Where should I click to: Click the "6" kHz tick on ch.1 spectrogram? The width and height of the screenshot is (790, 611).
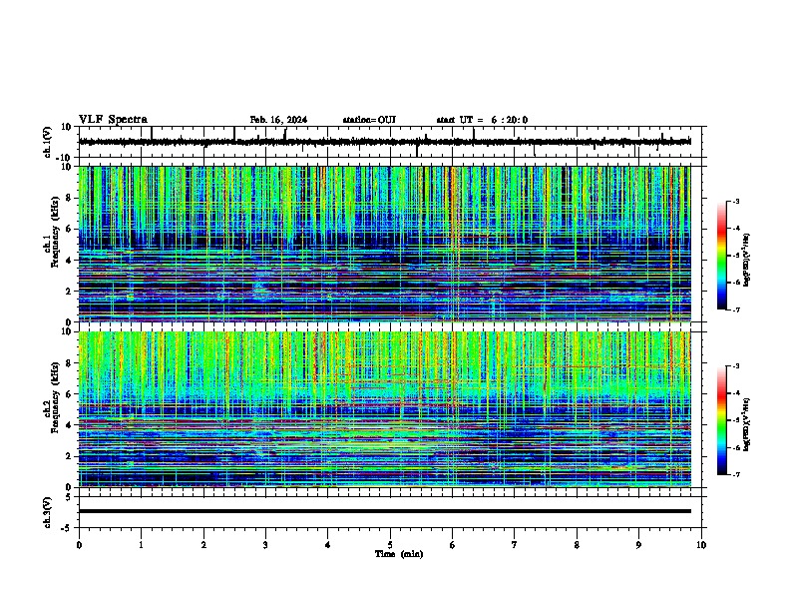69,229
